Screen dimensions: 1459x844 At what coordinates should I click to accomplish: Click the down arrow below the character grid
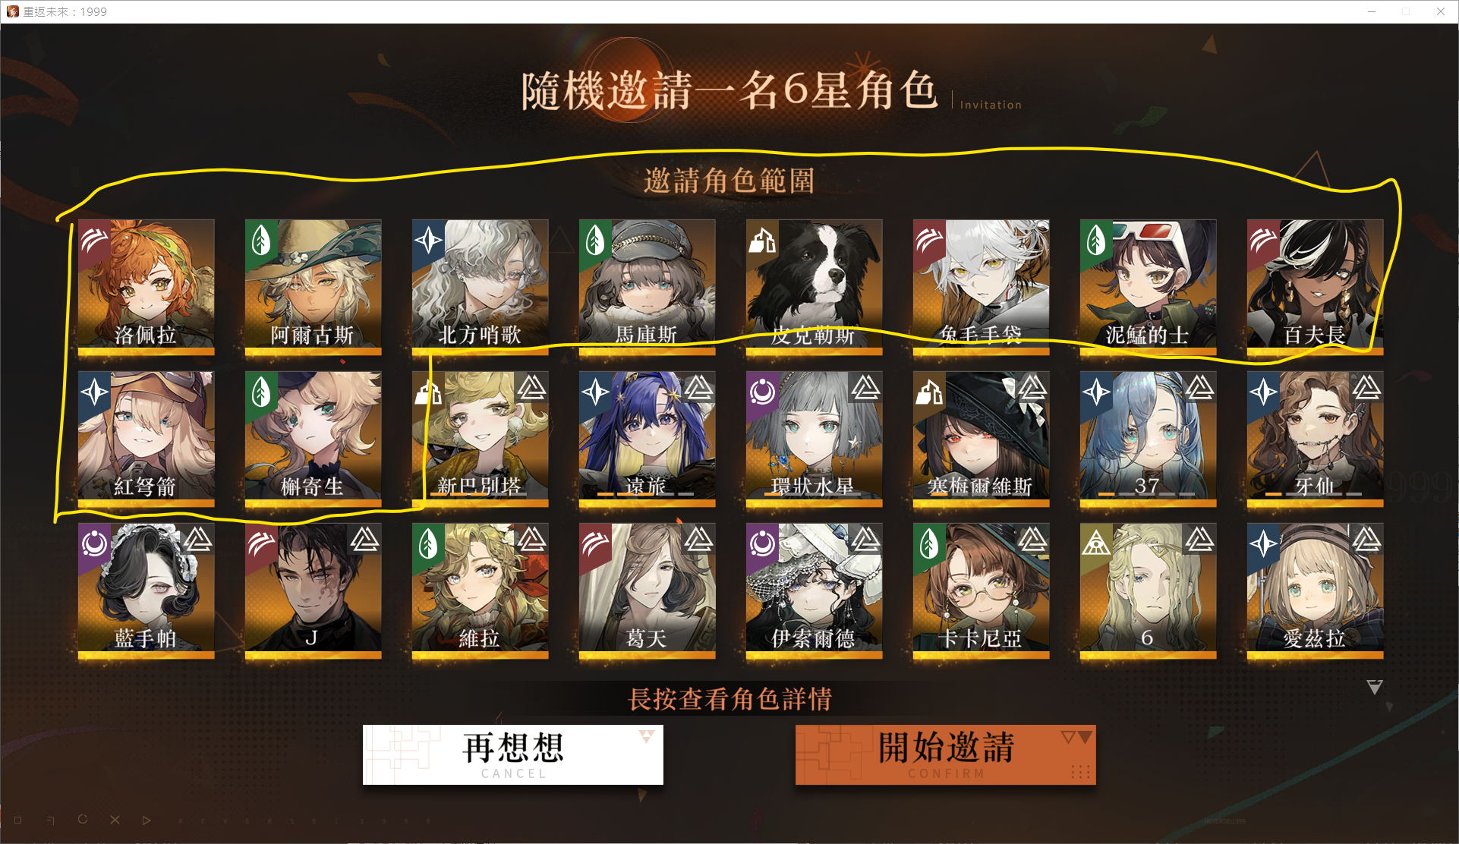click(x=1375, y=687)
